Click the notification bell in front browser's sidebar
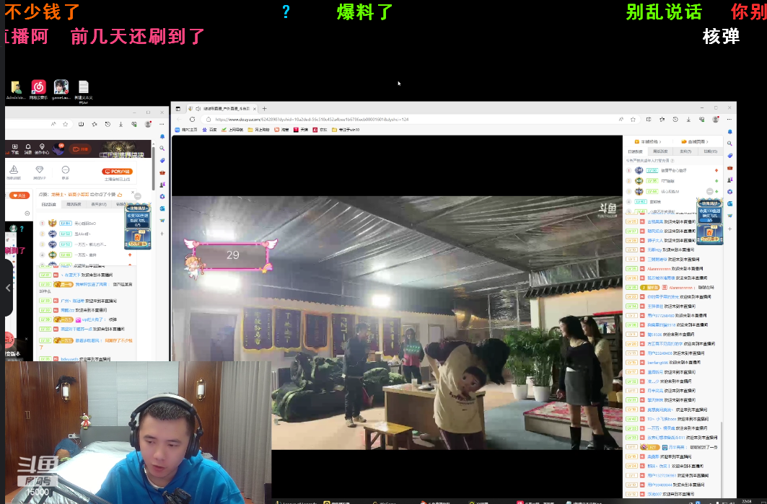Screen dimensions: 767x504 pyautogui.click(x=729, y=132)
